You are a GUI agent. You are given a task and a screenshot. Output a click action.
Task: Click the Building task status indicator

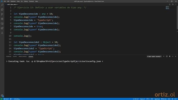pyautogui.click(x=17, y=99)
